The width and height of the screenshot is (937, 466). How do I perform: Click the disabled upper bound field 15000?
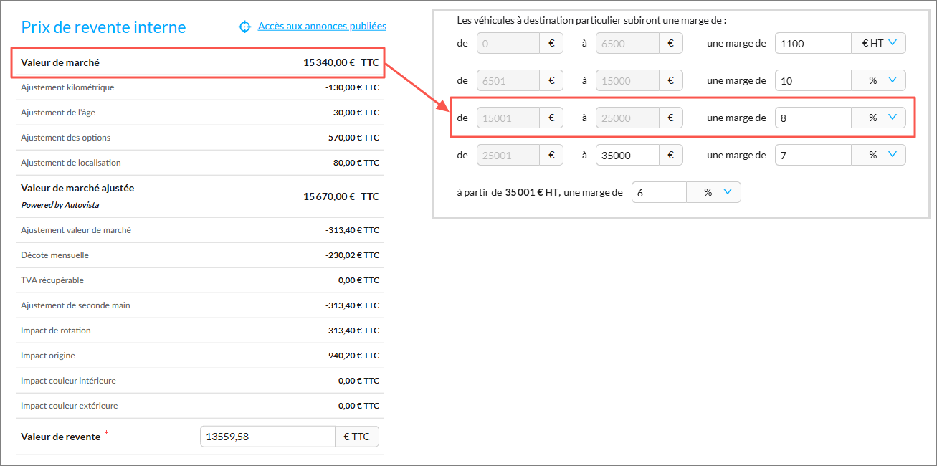click(x=627, y=80)
